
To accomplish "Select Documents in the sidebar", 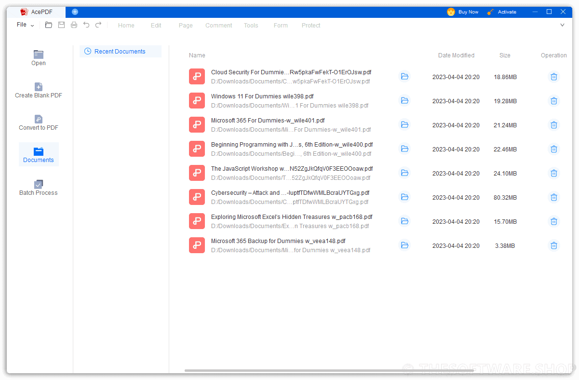I will [x=39, y=154].
